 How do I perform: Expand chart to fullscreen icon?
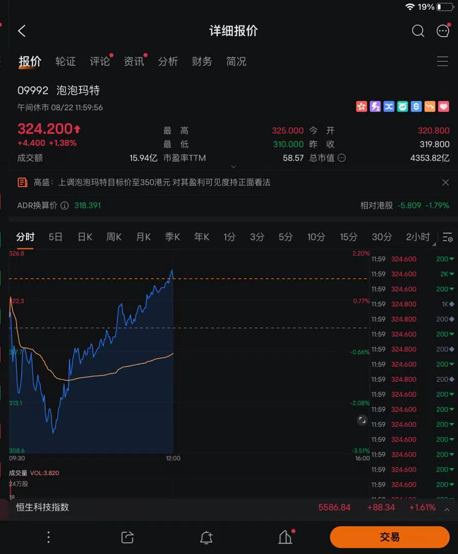click(x=362, y=420)
